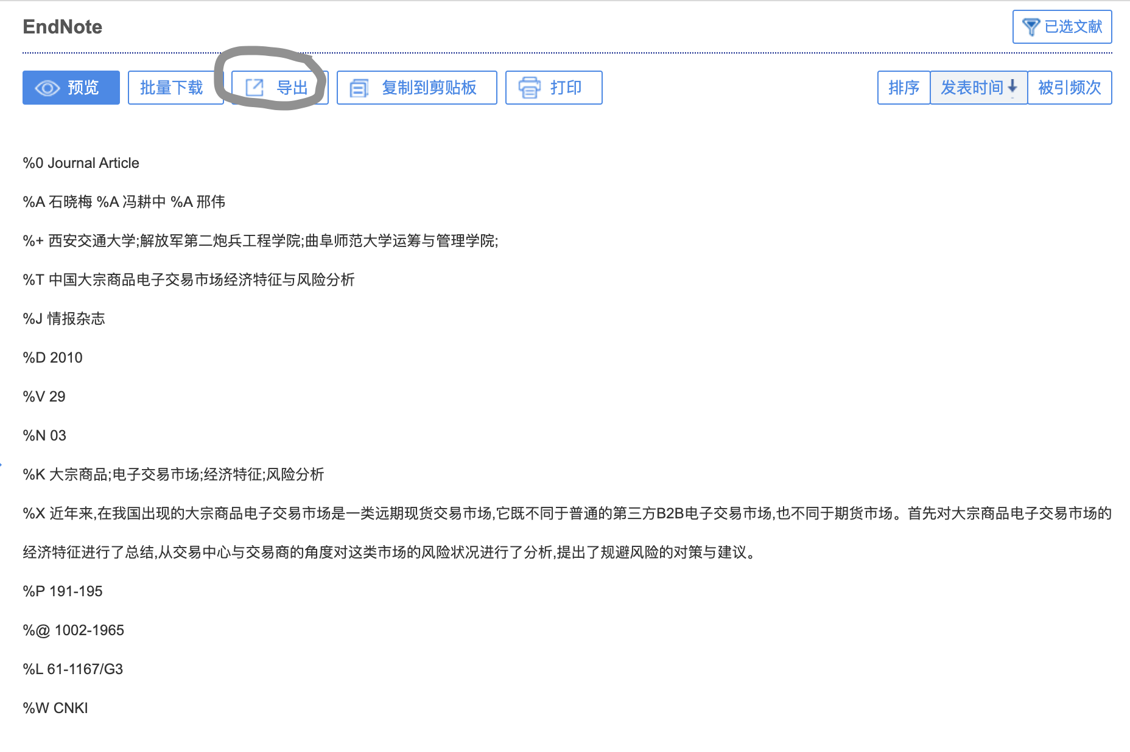The width and height of the screenshot is (1130, 752).
Task: Click keywords line starting '%K 大宗商品'
Action: click(x=174, y=475)
